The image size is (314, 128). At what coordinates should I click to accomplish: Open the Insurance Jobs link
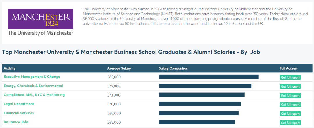click(x=16, y=122)
